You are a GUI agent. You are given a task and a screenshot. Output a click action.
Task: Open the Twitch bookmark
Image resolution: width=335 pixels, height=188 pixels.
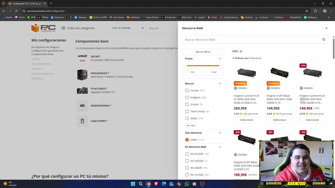coord(20,17)
